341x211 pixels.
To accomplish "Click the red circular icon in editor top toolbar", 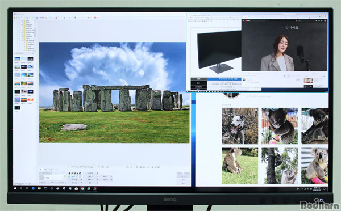I will pyautogui.click(x=95, y=18).
